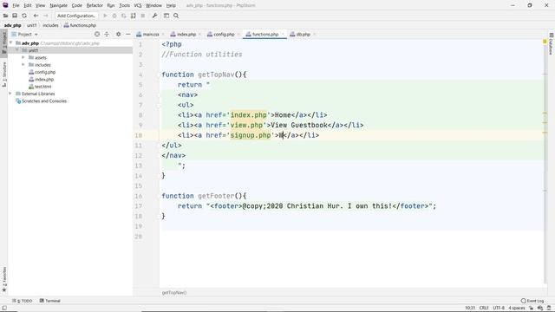The image size is (555, 312).
Task: Navigate back with the left arrow icon
Action: [x=36, y=16]
